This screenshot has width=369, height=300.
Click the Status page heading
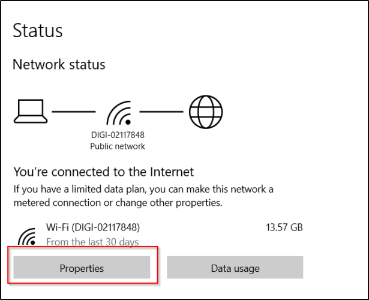38,31
